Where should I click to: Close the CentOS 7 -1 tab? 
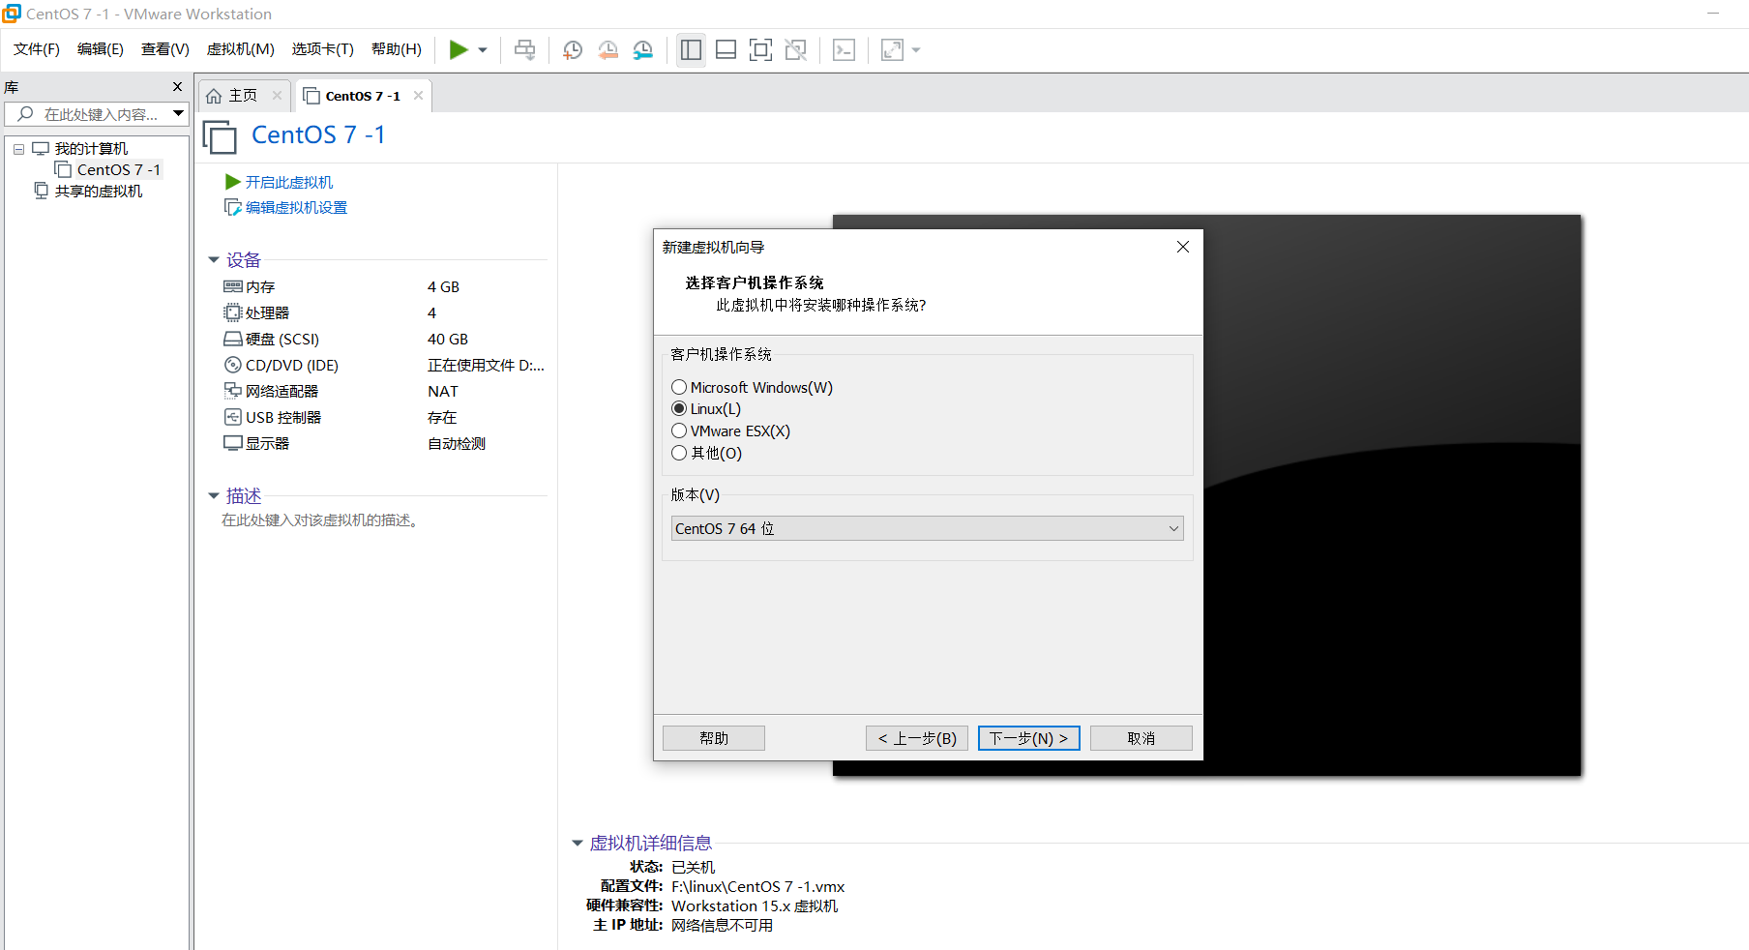click(418, 96)
